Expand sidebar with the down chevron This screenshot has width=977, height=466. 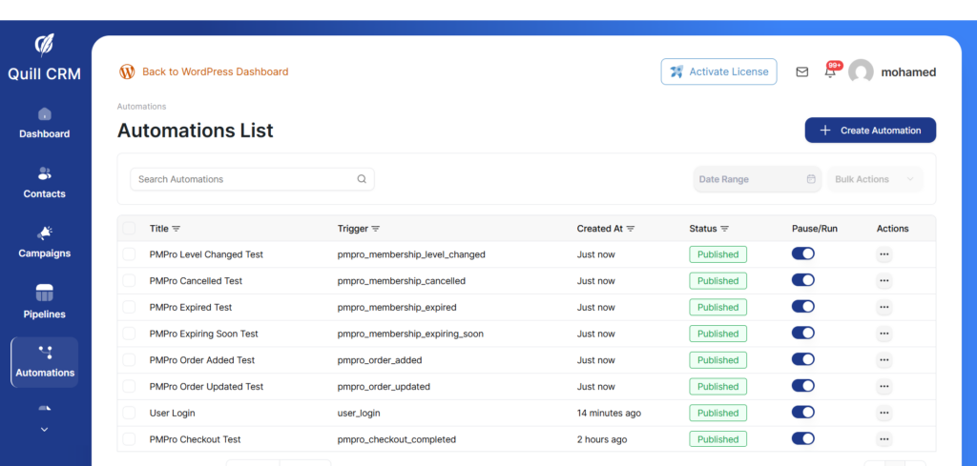point(44,430)
